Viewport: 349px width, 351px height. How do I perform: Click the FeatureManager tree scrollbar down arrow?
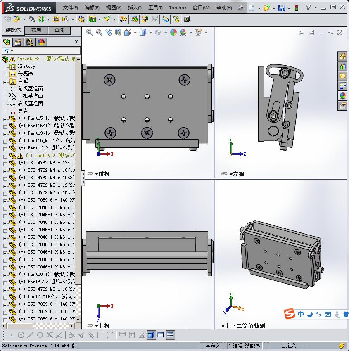[78, 319]
